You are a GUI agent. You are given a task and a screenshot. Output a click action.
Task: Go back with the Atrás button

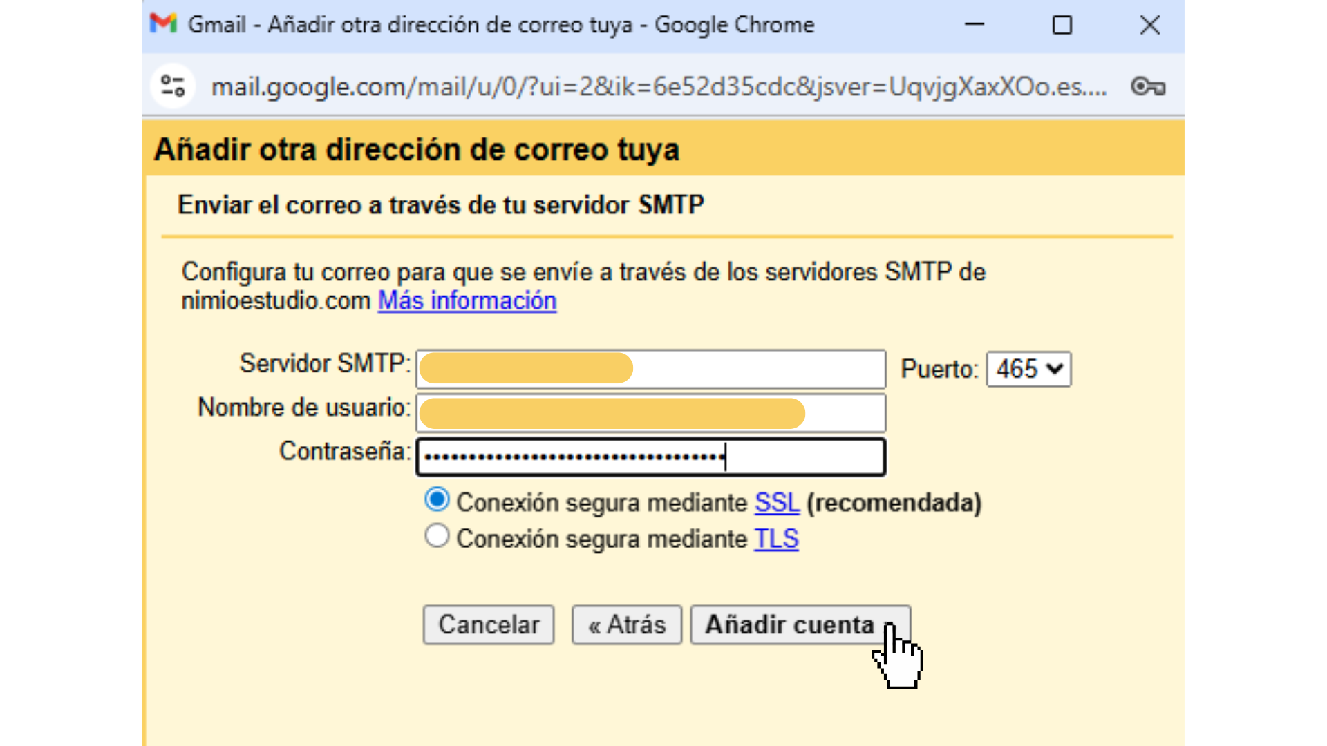tap(626, 624)
